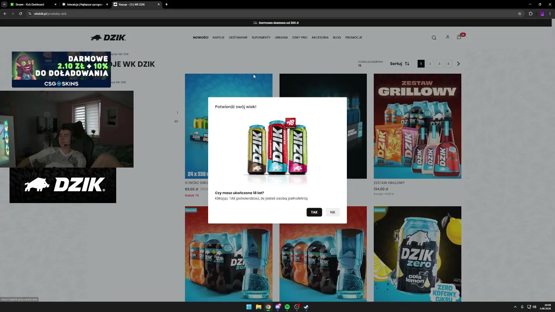The width and height of the screenshot is (555, 312).
Task: Open a new browser tab
Action: click(166, 4)
